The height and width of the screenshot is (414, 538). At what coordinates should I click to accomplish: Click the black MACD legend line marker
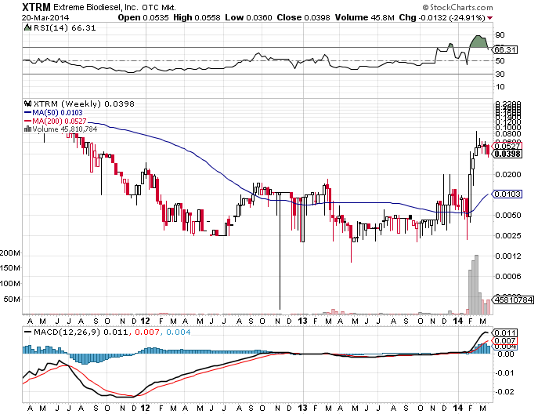click(x=27, y=332)
